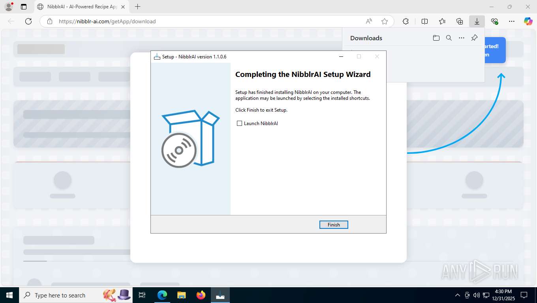Open File Explorer from taskbar
537x303 pixels.
[x=181, y=295]
